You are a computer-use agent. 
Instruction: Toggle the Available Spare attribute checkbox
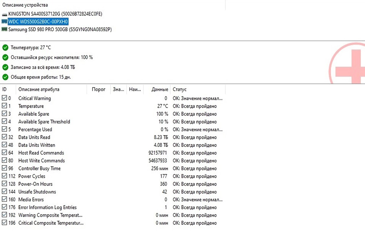coord(4,114)
